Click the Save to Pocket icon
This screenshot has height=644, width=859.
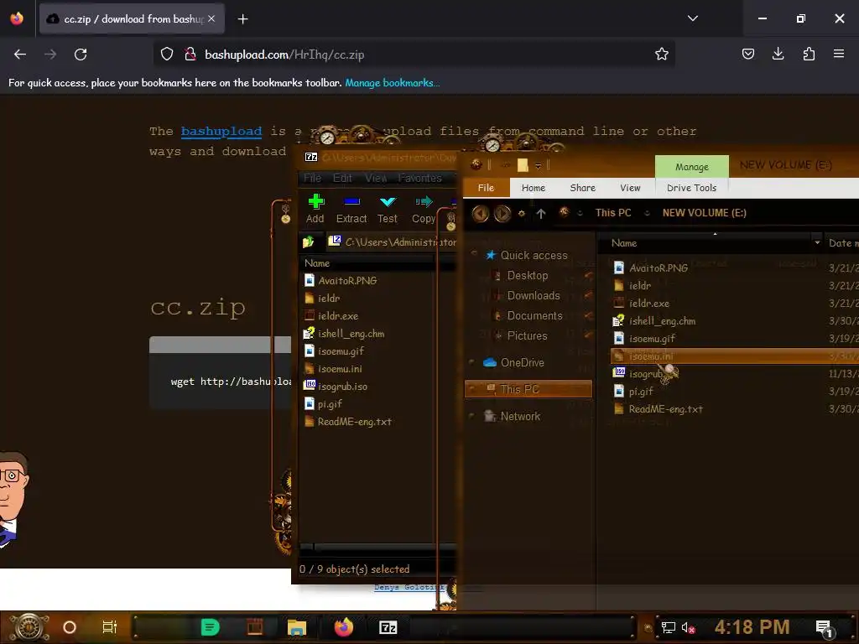[x=747, y=54]
